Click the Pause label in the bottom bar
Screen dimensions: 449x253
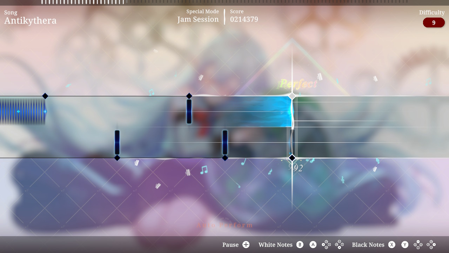coord(230,245)
